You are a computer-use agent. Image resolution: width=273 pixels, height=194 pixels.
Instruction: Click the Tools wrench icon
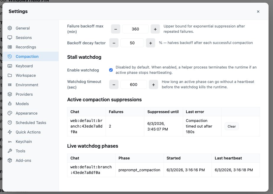10,151
